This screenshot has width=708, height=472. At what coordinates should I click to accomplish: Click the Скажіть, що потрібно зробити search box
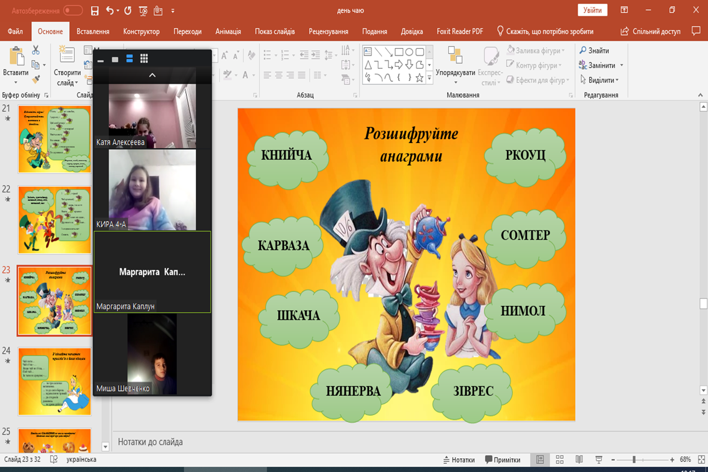click(545, 31)
